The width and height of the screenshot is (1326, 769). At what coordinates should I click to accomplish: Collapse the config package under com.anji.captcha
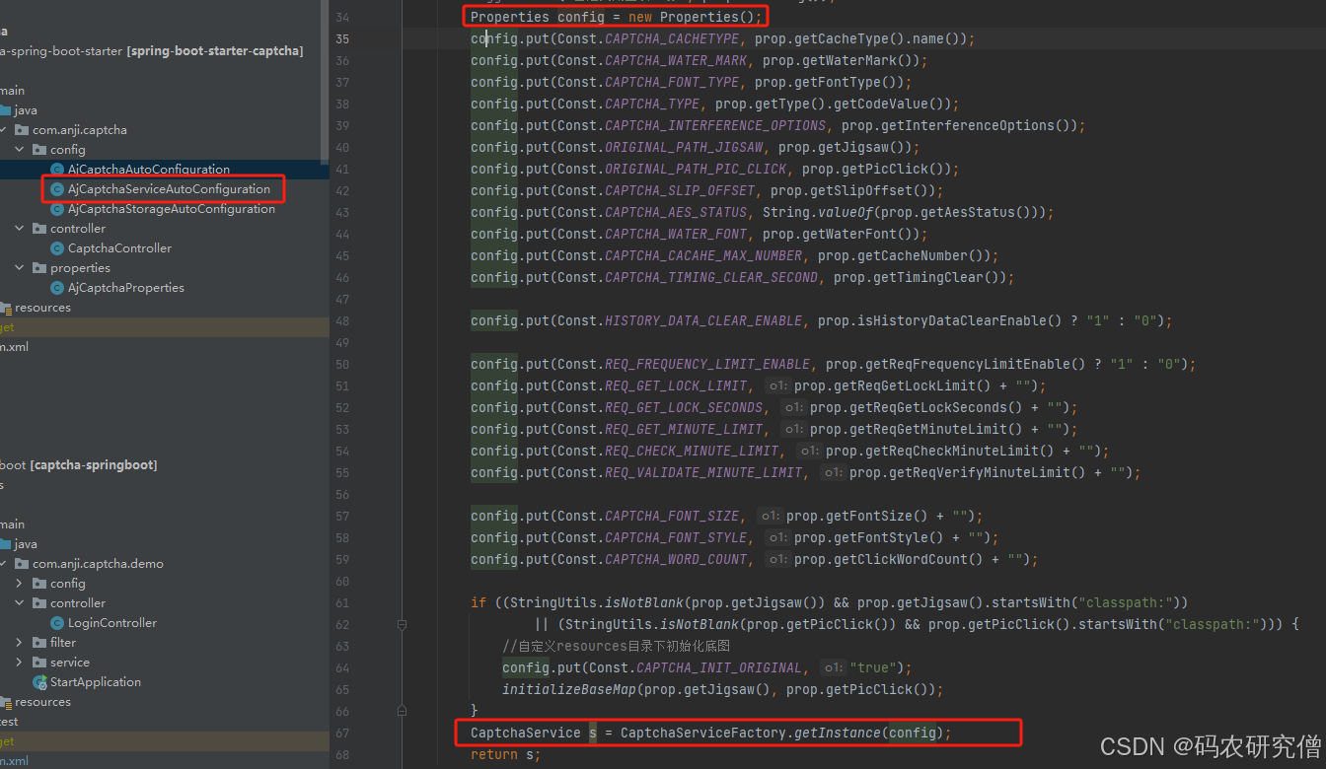[x=20, y=150]
